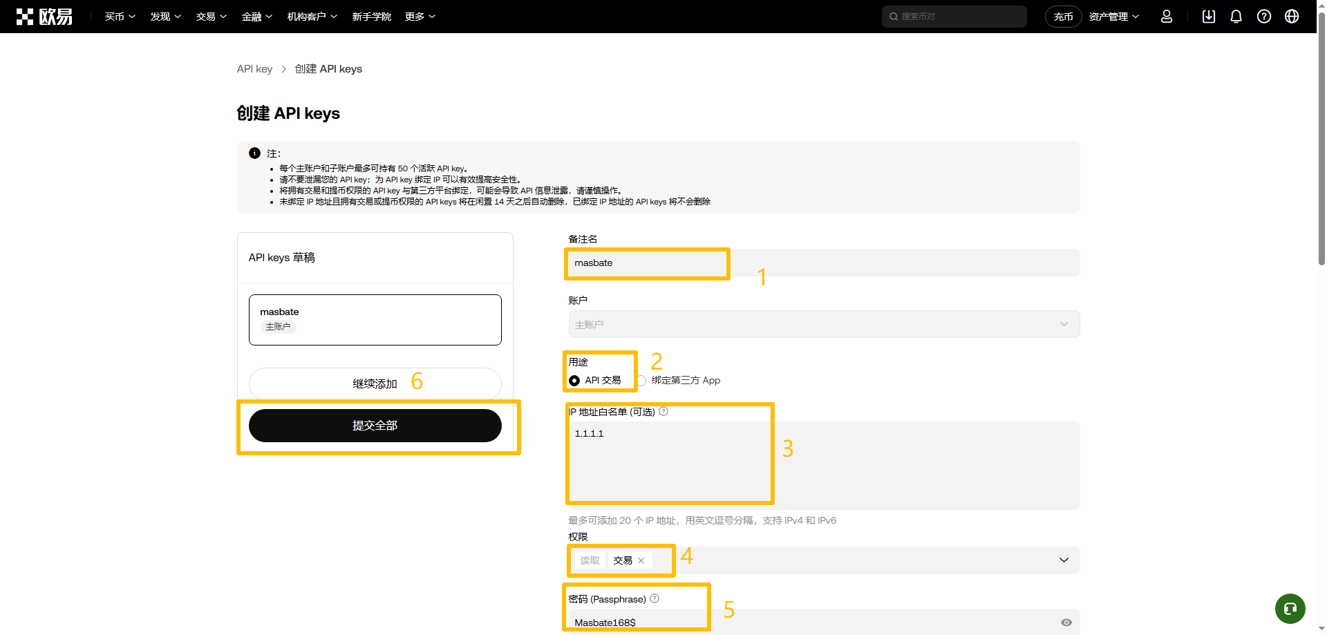Open the user profile icon
Image resolution: width=1327 pixels, height=635 pixels.
[x=1167, y=17]
